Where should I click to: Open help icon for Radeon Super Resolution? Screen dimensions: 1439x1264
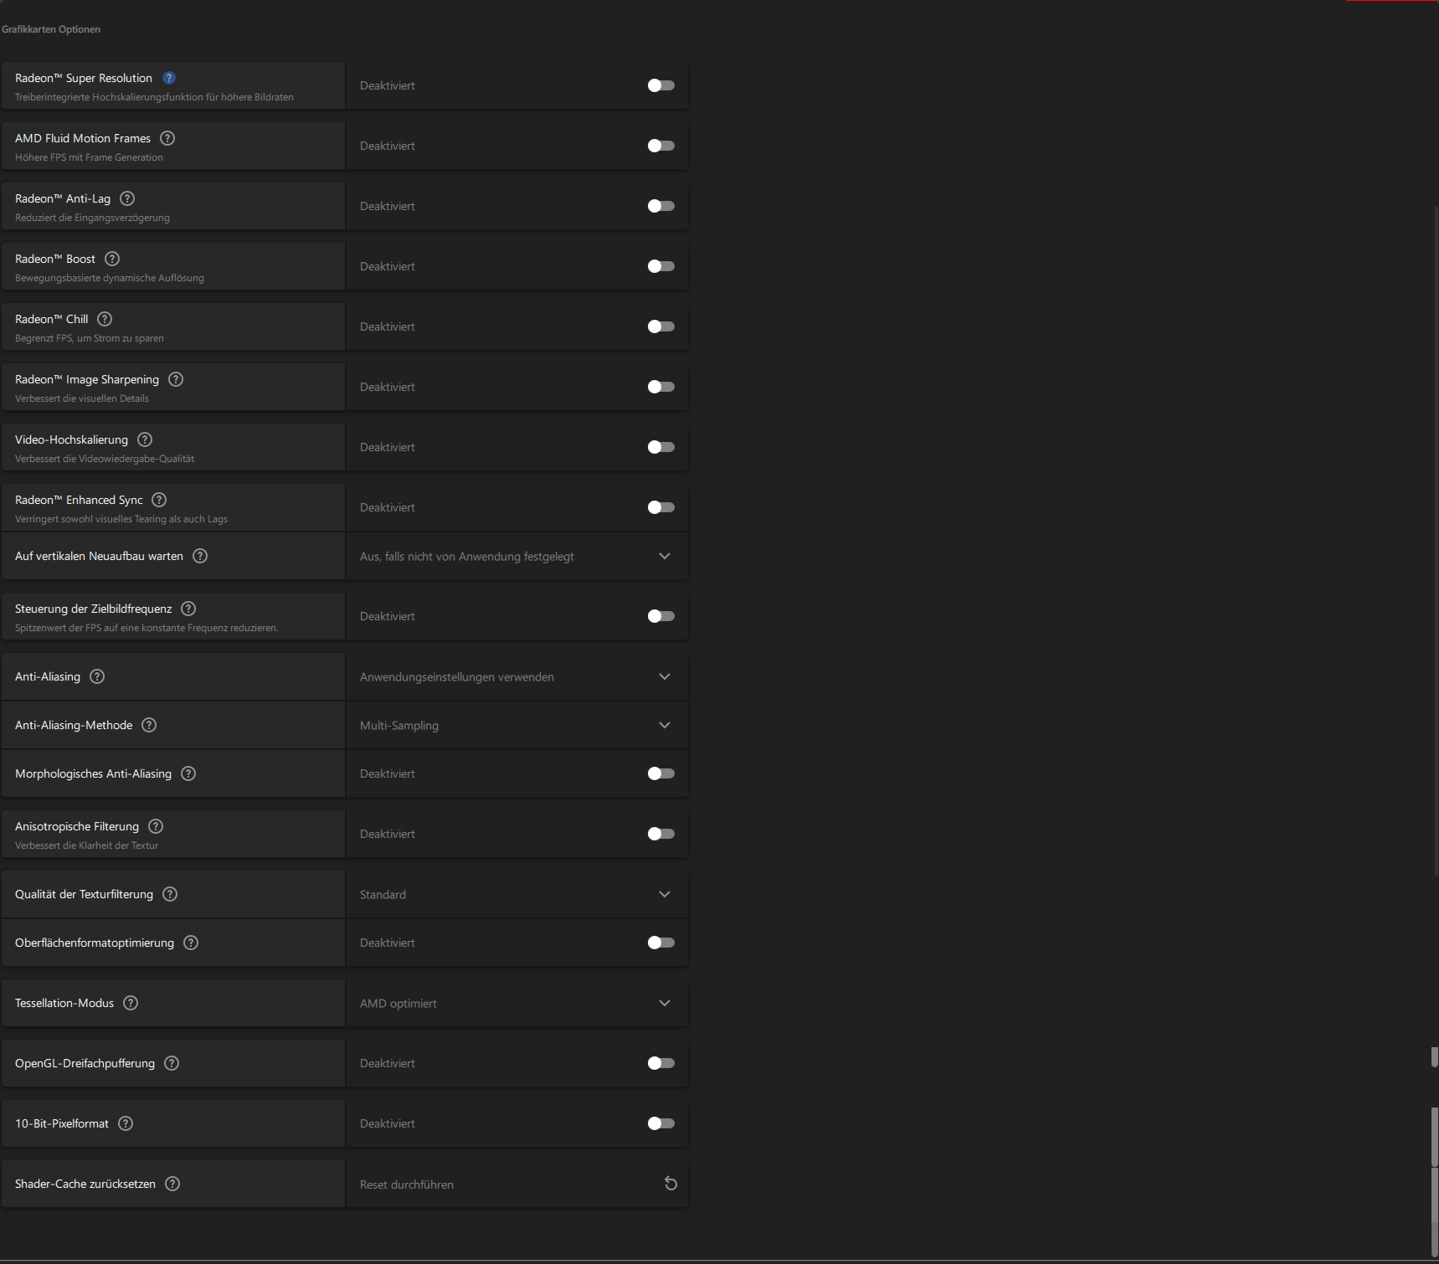(169, 78)
